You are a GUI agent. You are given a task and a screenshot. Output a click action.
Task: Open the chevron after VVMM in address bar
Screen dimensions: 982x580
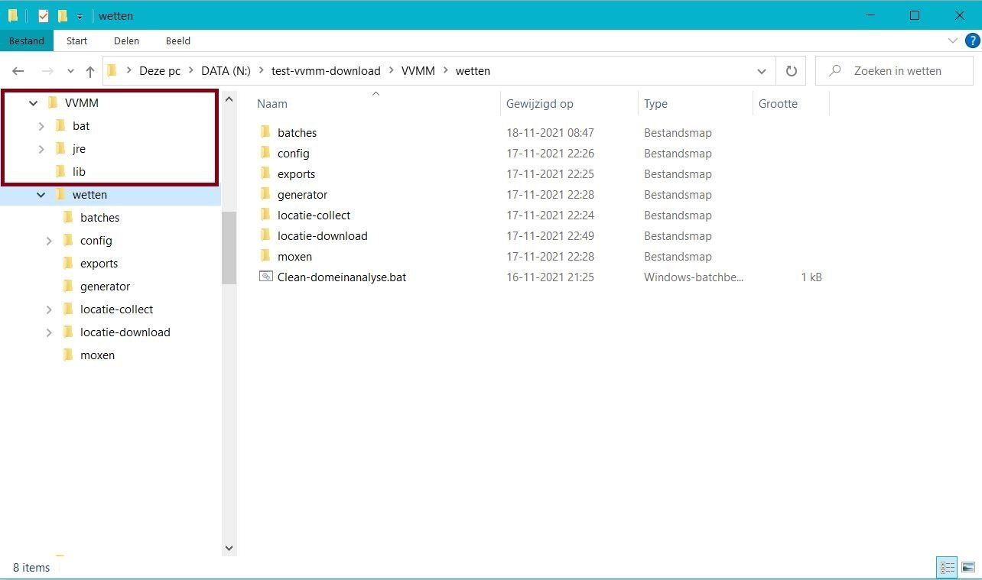(445, 71)
